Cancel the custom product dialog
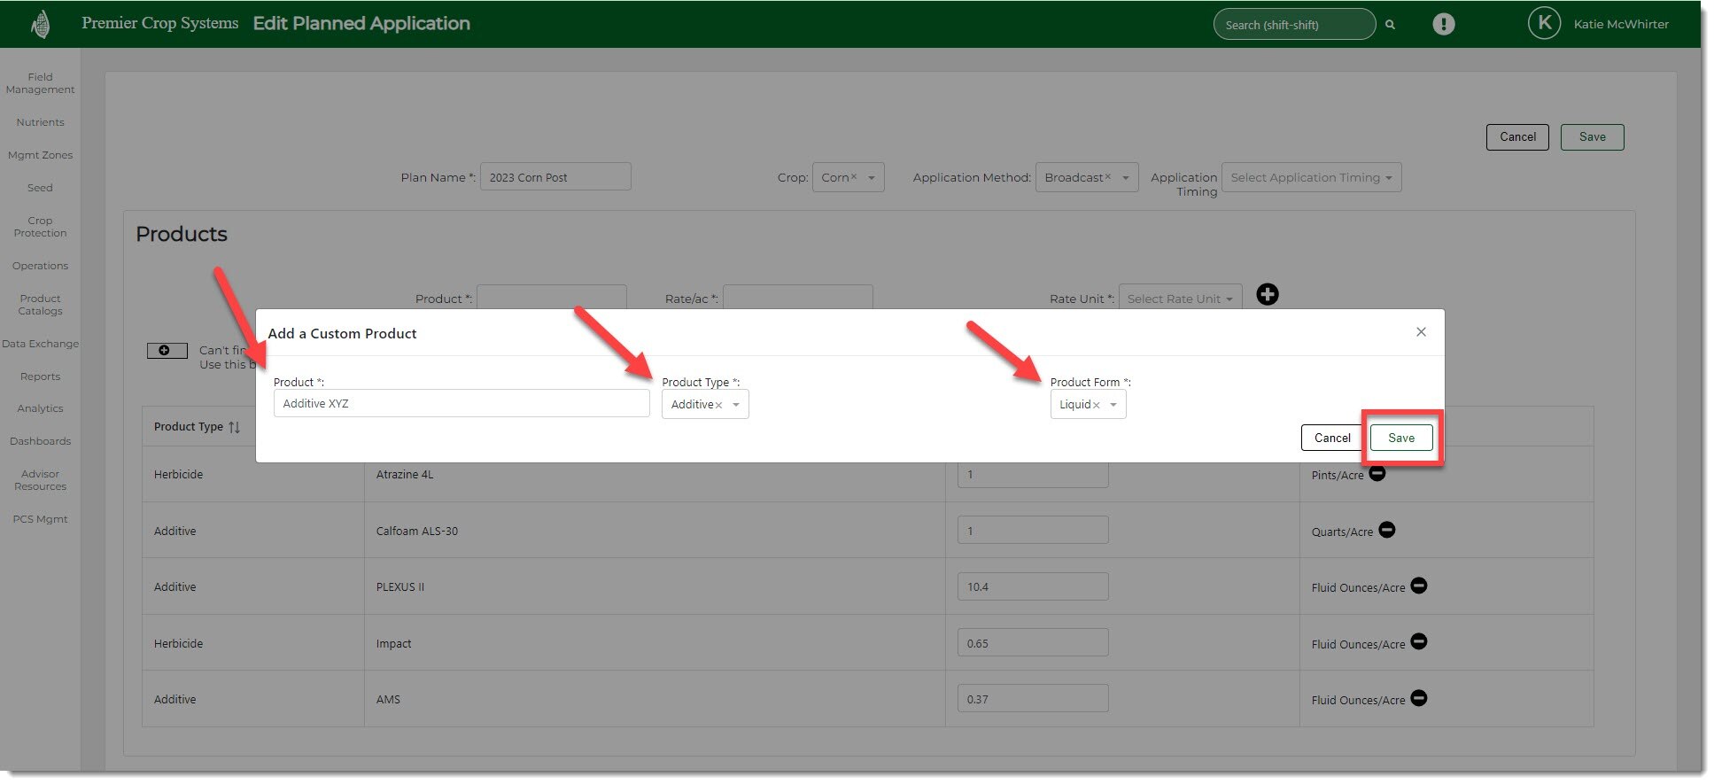The image size is (1714, 784). [1331, 438]
